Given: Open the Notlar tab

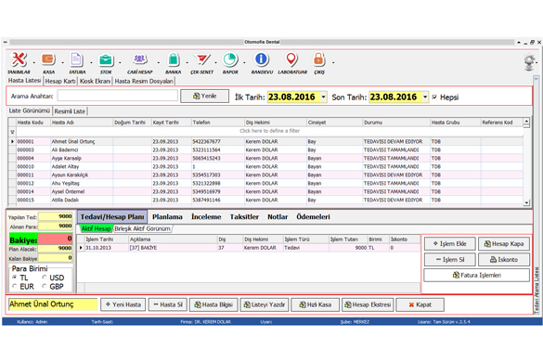Looking at the screenshot, I should pos(278,217).
